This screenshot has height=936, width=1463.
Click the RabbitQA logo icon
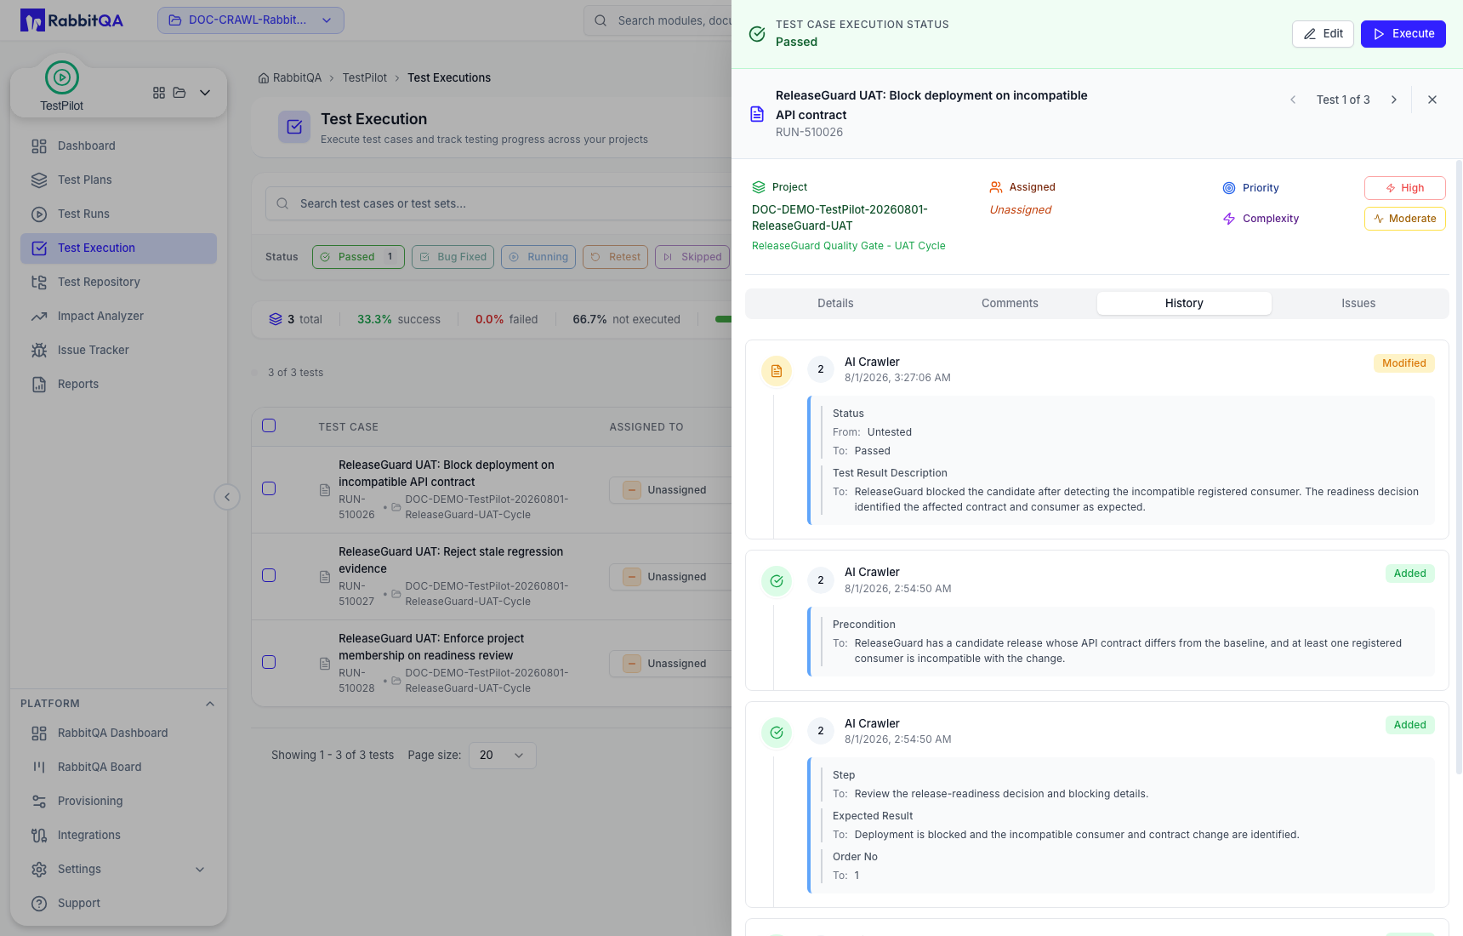[x=32, y=20]
